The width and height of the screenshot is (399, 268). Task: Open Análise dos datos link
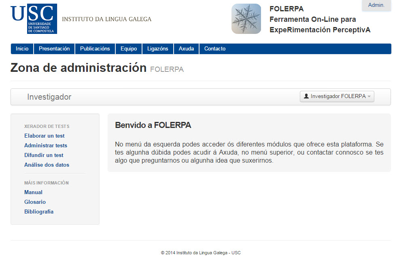tap(47, 165)
